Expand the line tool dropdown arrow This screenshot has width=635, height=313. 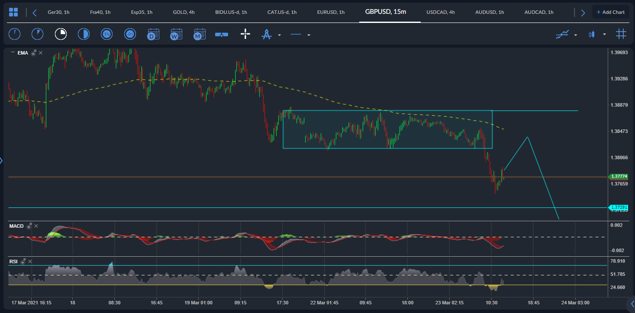tap(309, 35)
